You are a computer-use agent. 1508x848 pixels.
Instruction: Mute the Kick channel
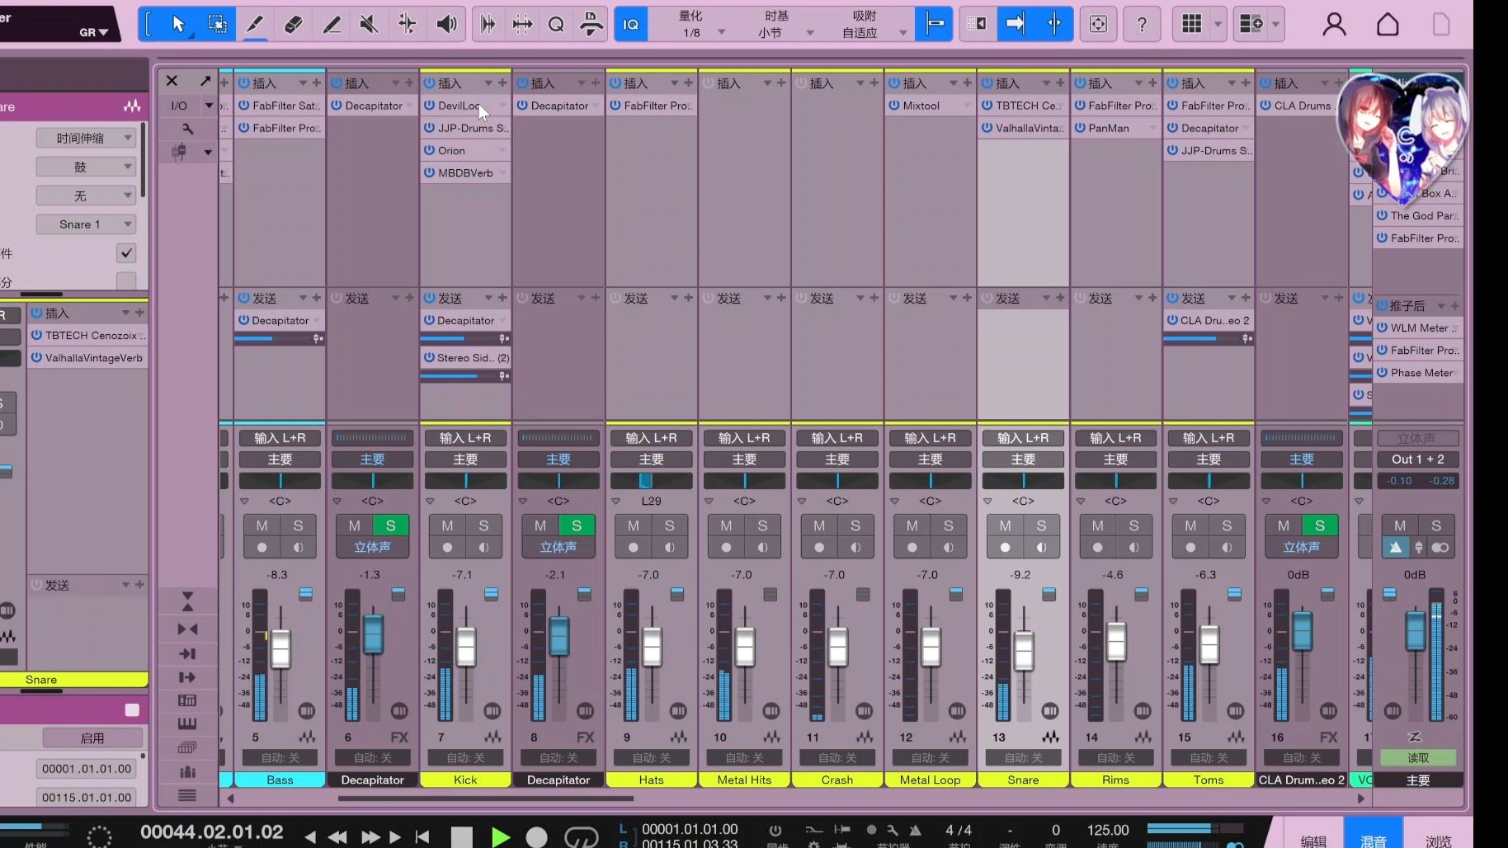(x=447, y=525)
